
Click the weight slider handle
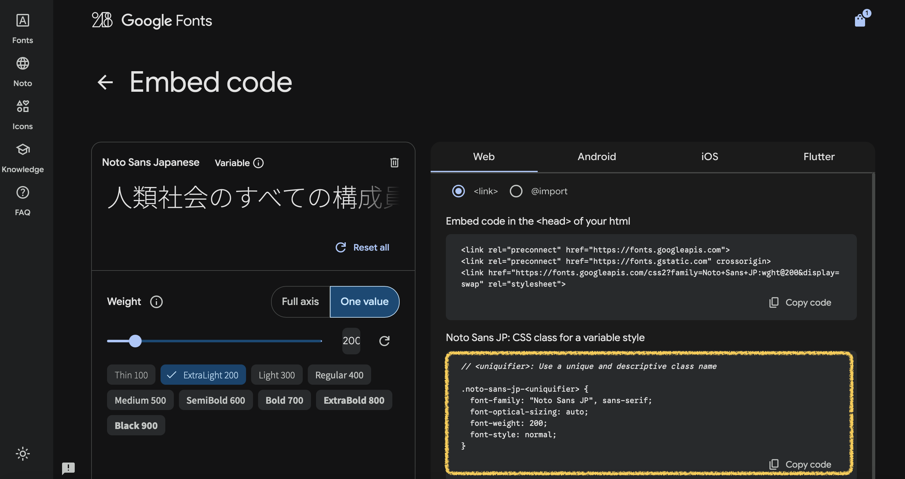pyautogui.click(x=135, y=341)
